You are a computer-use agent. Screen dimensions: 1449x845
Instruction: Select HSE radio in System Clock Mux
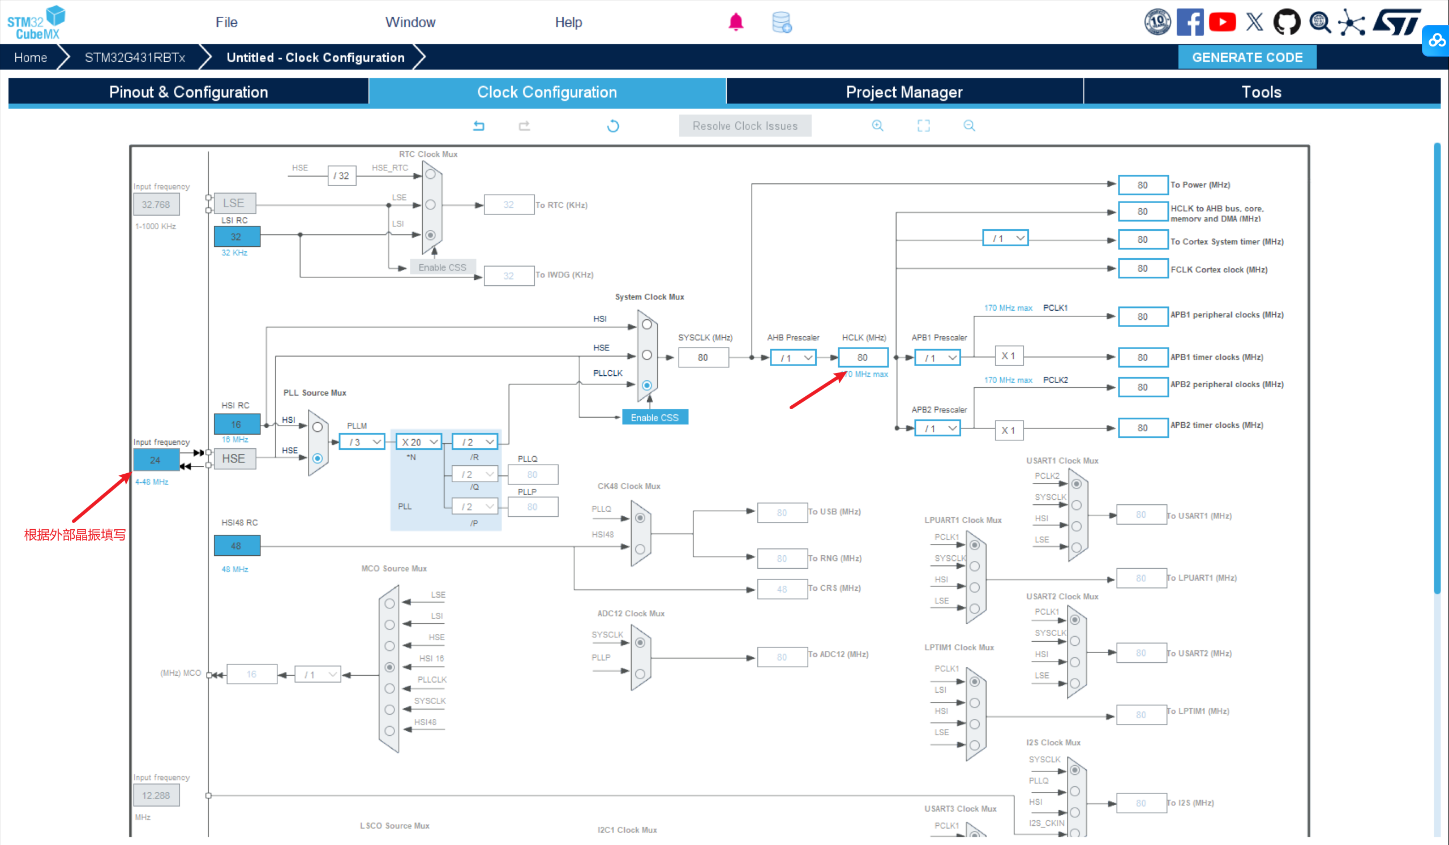click(x=646, y=355)
